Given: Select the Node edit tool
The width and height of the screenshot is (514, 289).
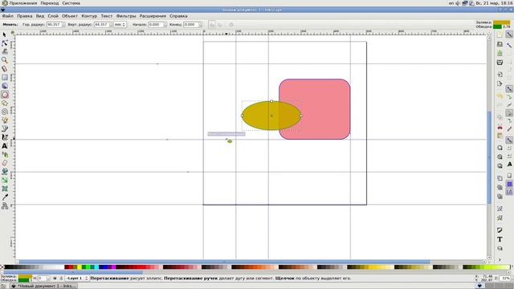Looking at the screenshot, I should pos(5,43).
